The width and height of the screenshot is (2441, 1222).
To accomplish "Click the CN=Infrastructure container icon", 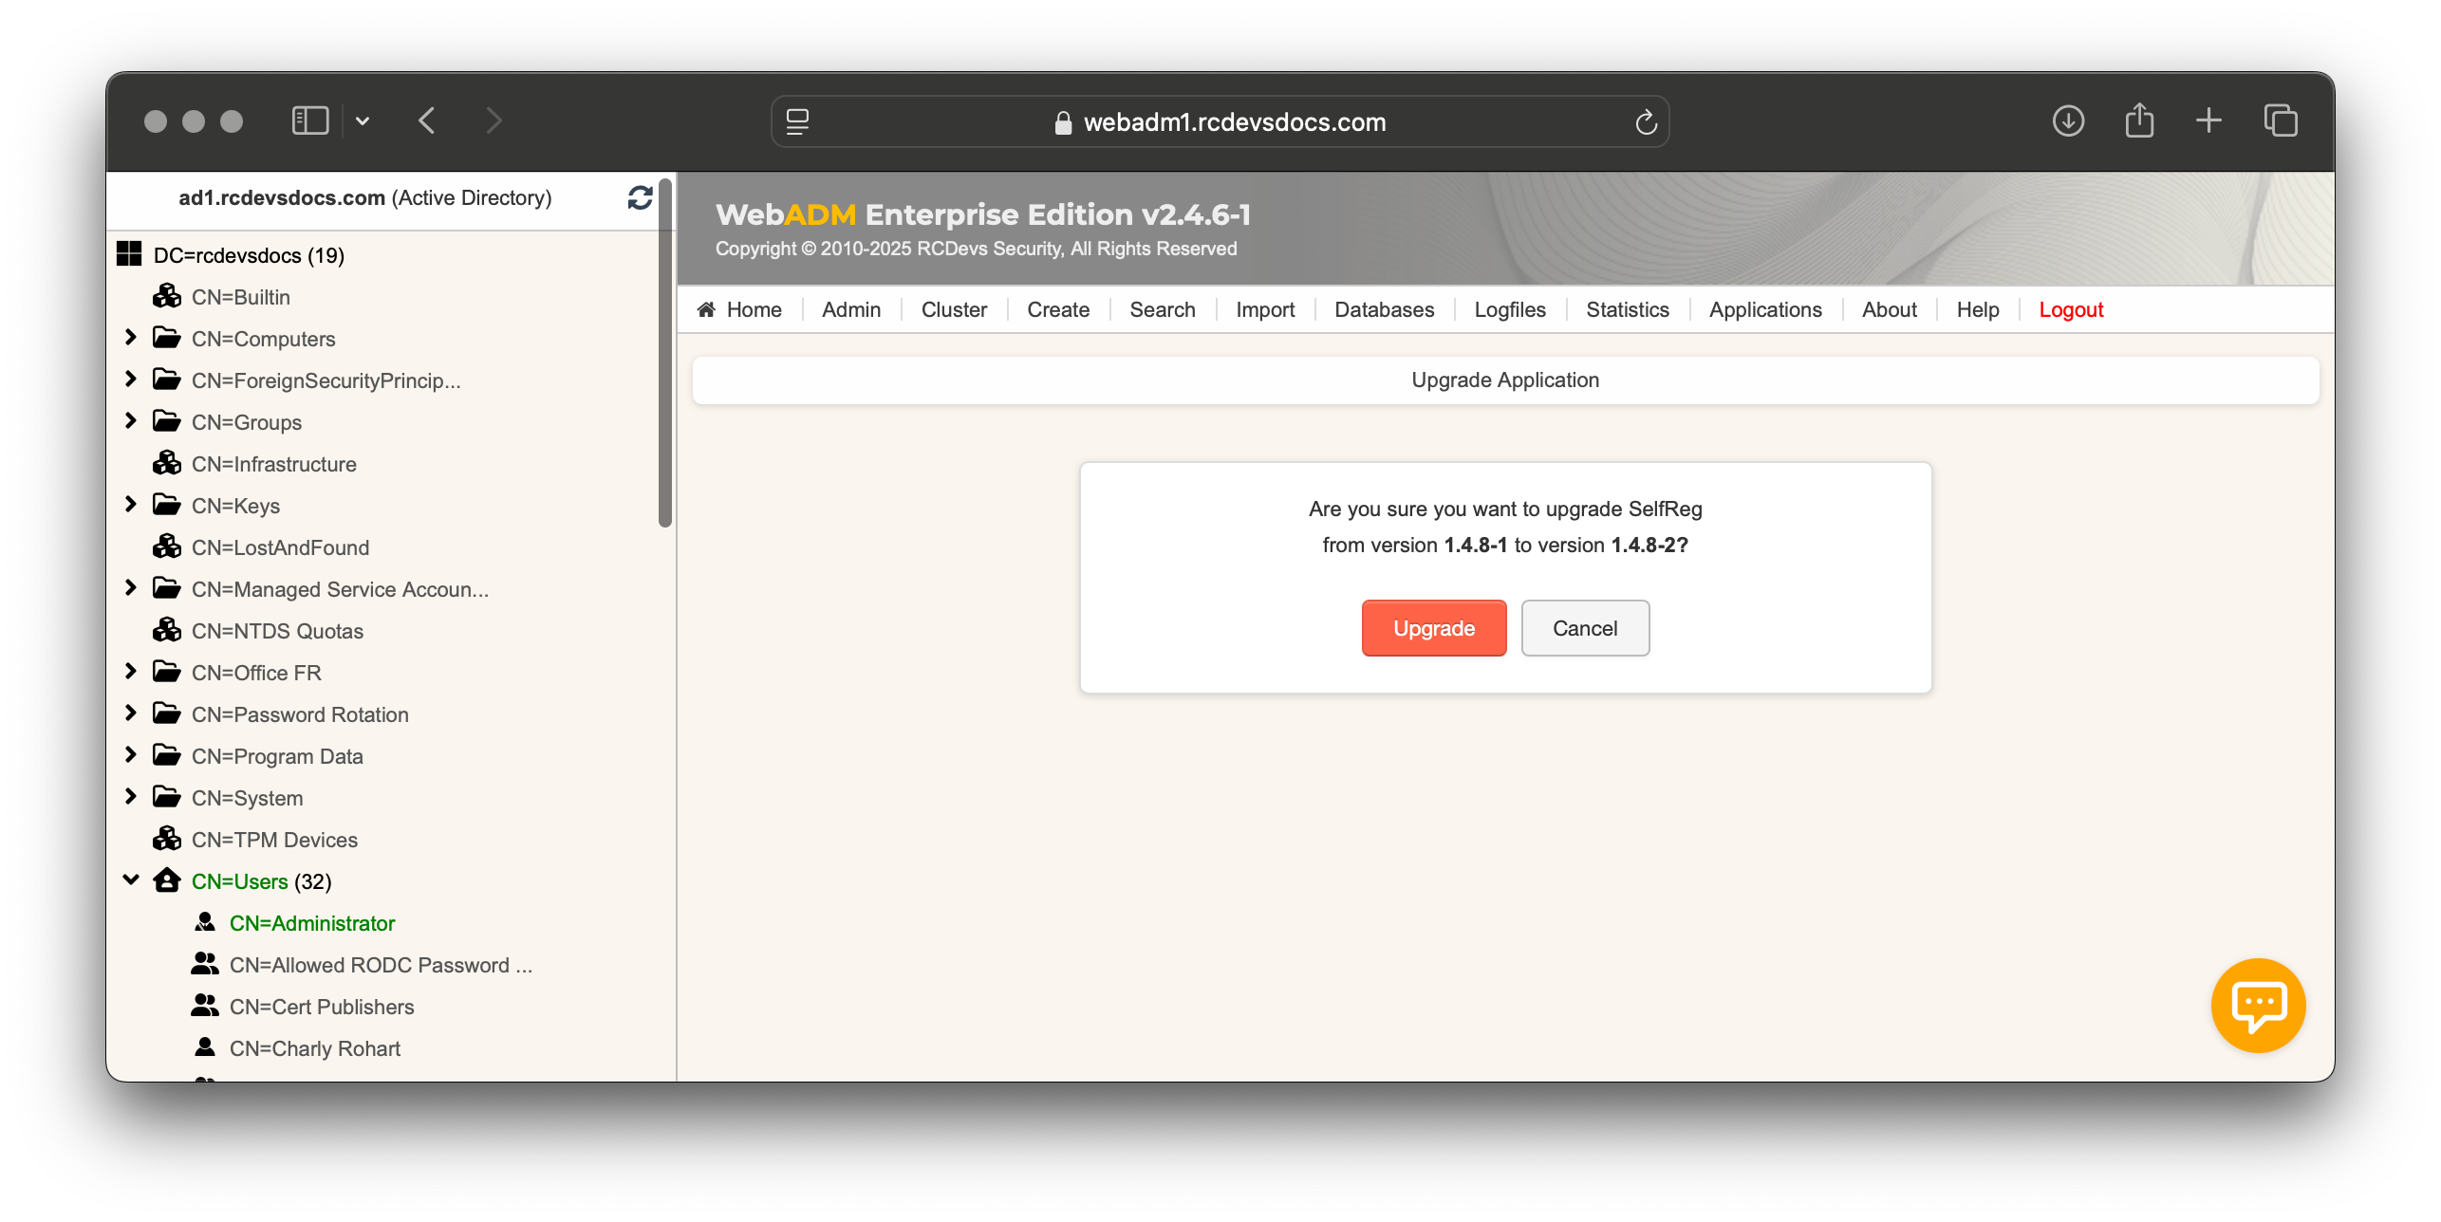I will click(167, 463).
